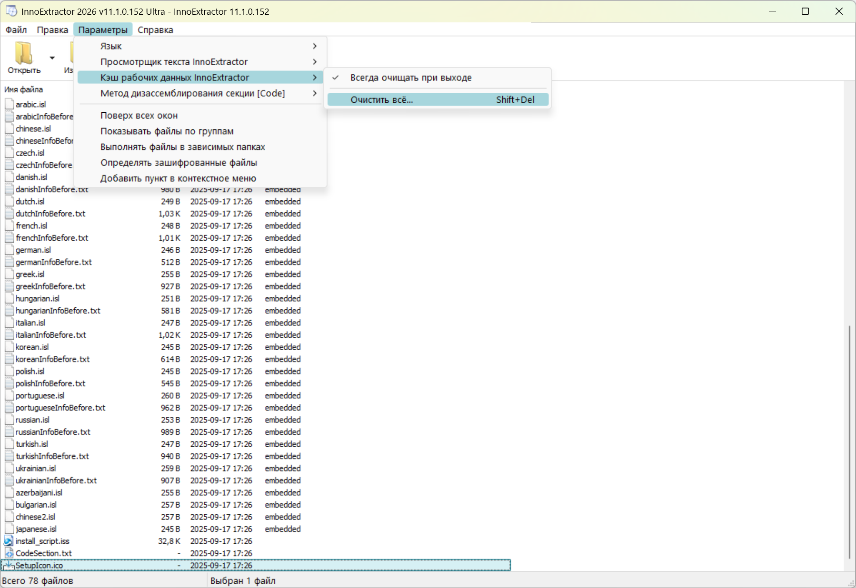
Task: Toggle Поверх всех окон option
Action: (x=200, y=116)
